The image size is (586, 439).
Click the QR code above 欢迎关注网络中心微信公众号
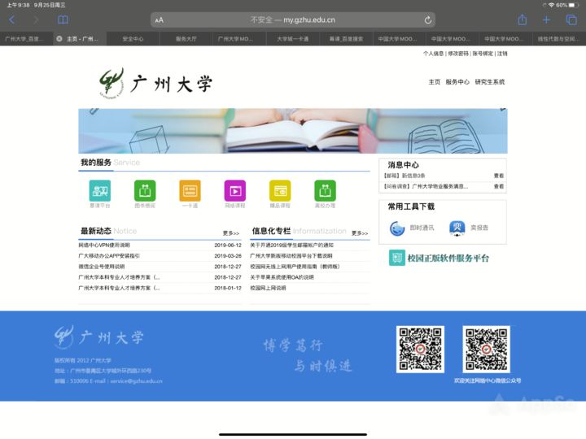point(486,349)
